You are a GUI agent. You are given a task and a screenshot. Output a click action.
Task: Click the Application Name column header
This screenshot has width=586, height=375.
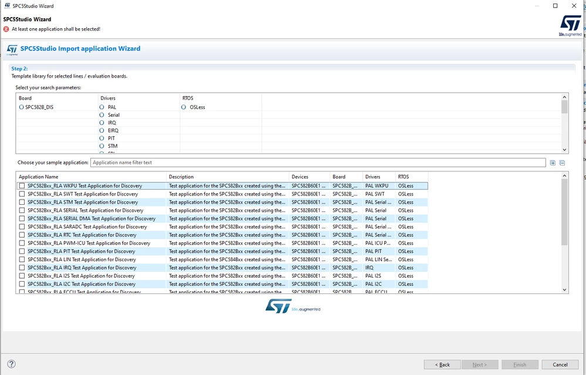coord(91,177)
